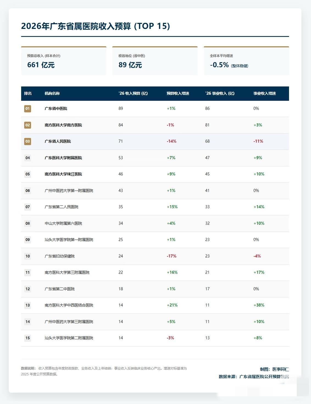Click the -11% operating income growth value
Screen dimensions: 311x404
click(258, 141)
